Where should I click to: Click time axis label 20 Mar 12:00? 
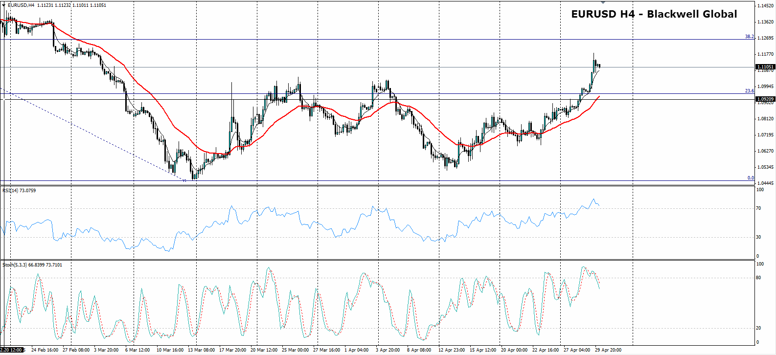264,350
